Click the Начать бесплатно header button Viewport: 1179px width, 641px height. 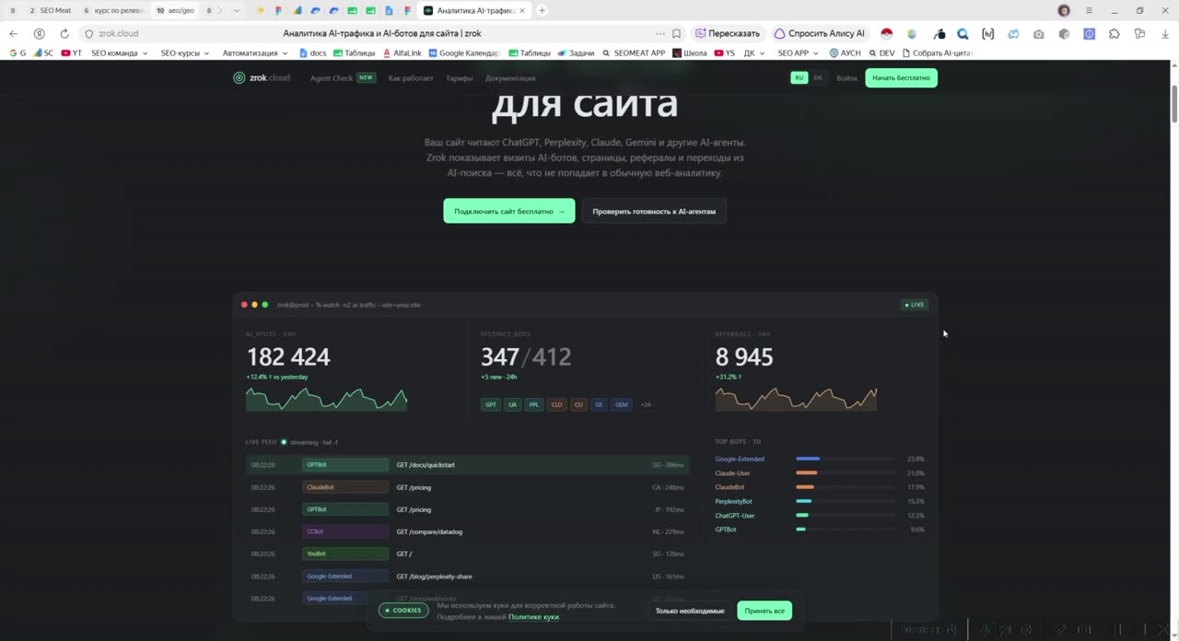coord(901,78)
